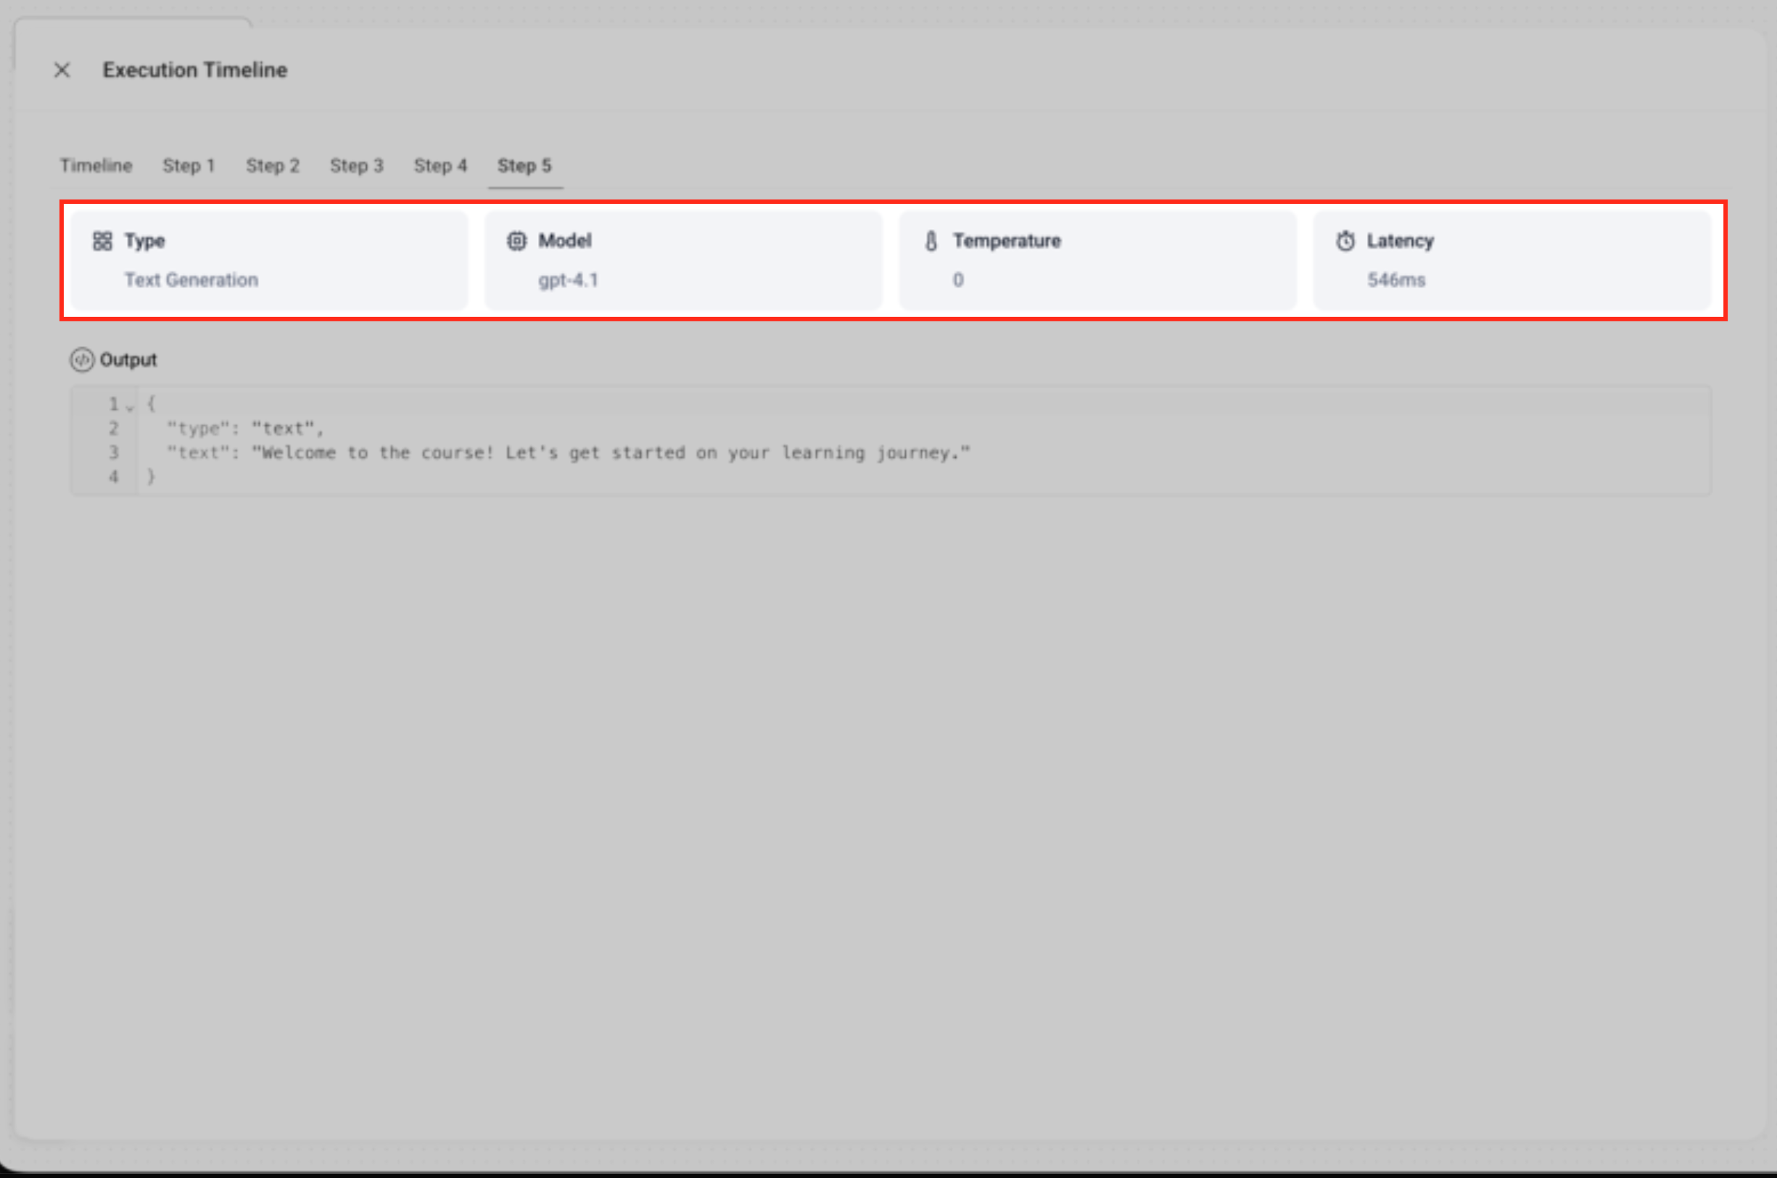Switch to the Timeline tab
This screenshot has height=1178, width=1777.
pos(96,165)
